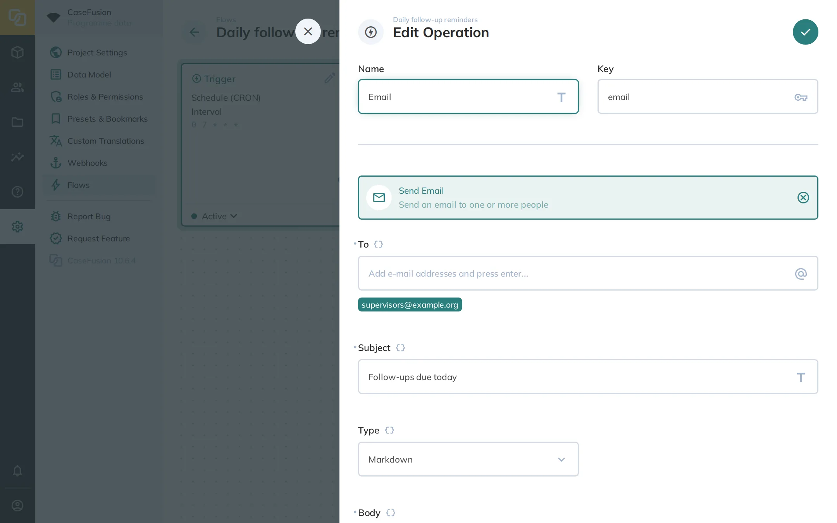Image resolution: width=837 pixels, height=523 pixels.
Task: Toggle raw value editor for Body field
Action: click(391, 513)
